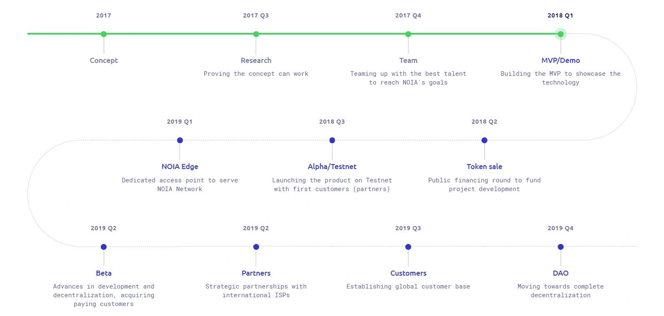Select the highlighted 2018 Q1 MVP/Demo dot

(x=561, y=34)
